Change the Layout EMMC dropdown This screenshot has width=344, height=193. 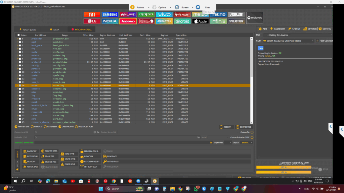[246, 143]
